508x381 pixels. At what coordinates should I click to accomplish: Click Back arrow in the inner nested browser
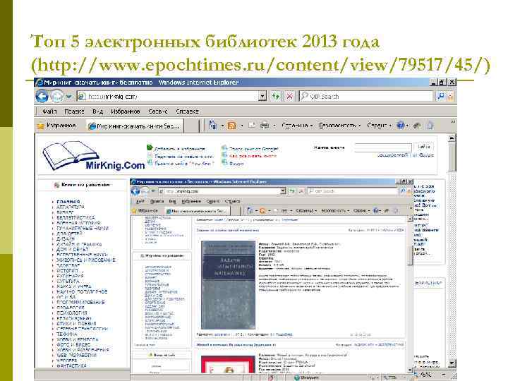click(135, 191)
